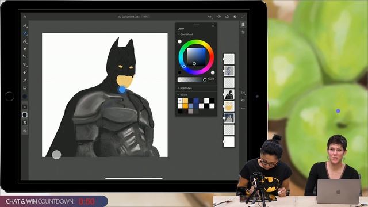Tap the active color chip in the toolbar
The height and width of the screenshot is (207, 368).
tap(25, 97)
